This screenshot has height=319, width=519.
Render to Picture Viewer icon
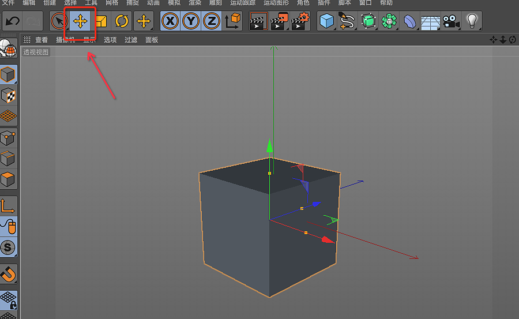coord(279,21)
